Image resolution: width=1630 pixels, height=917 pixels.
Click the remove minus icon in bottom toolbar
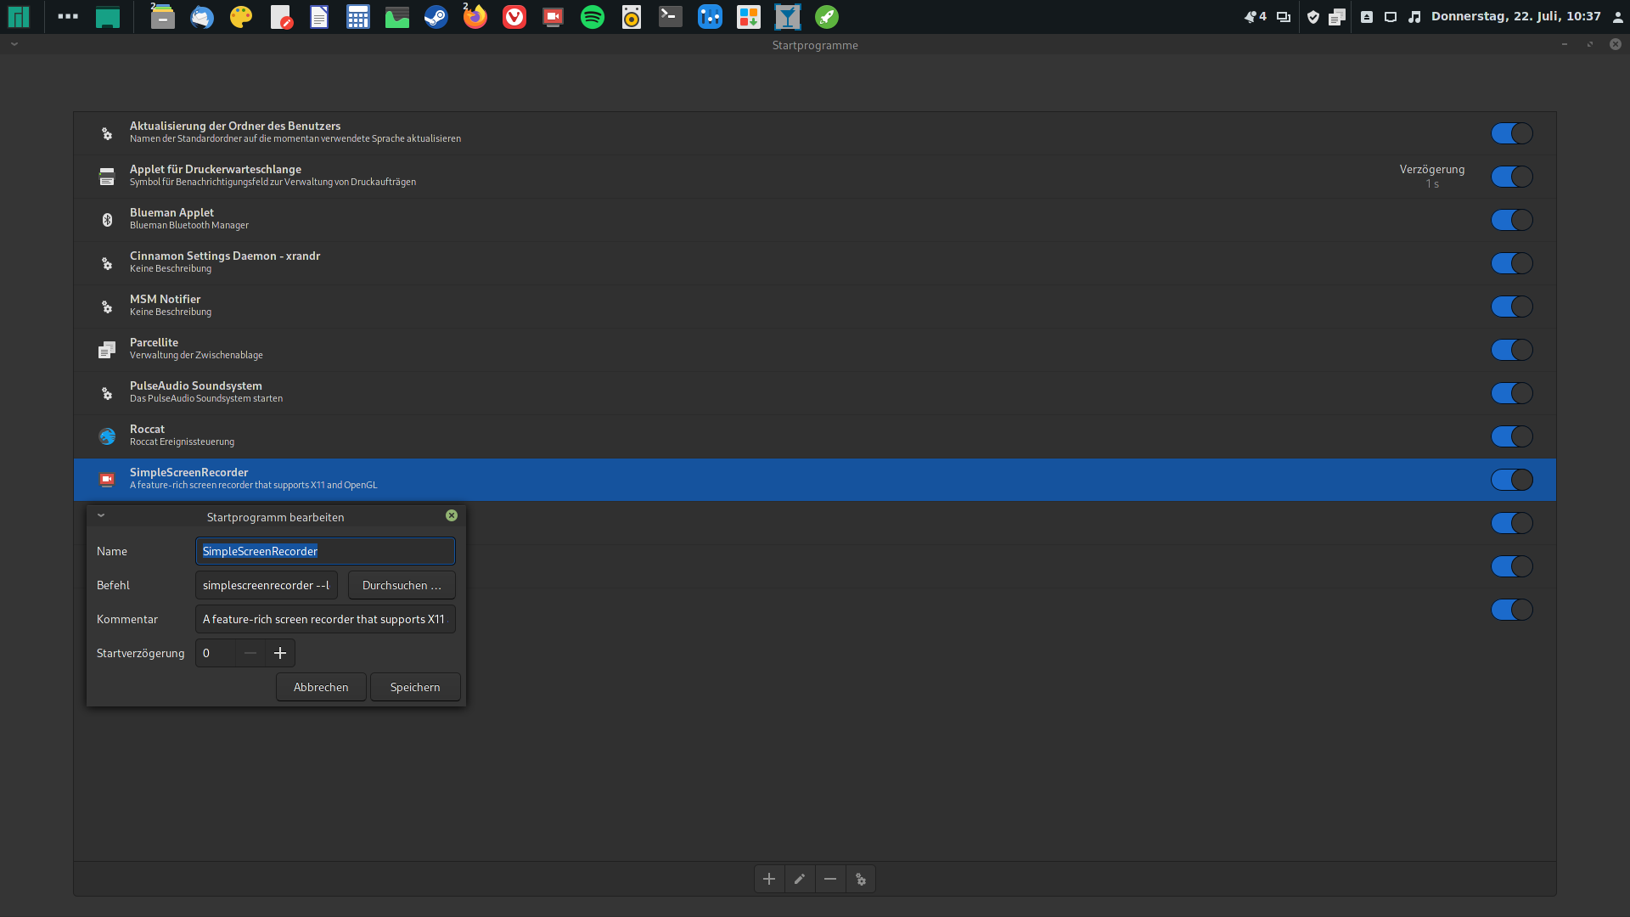(x=830, y=879)
